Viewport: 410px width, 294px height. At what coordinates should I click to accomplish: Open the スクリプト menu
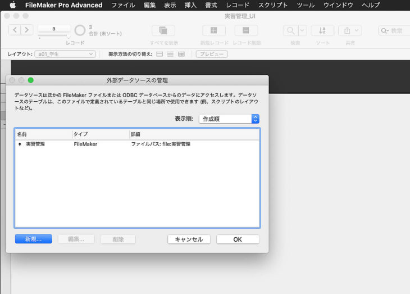pos(273,5)
